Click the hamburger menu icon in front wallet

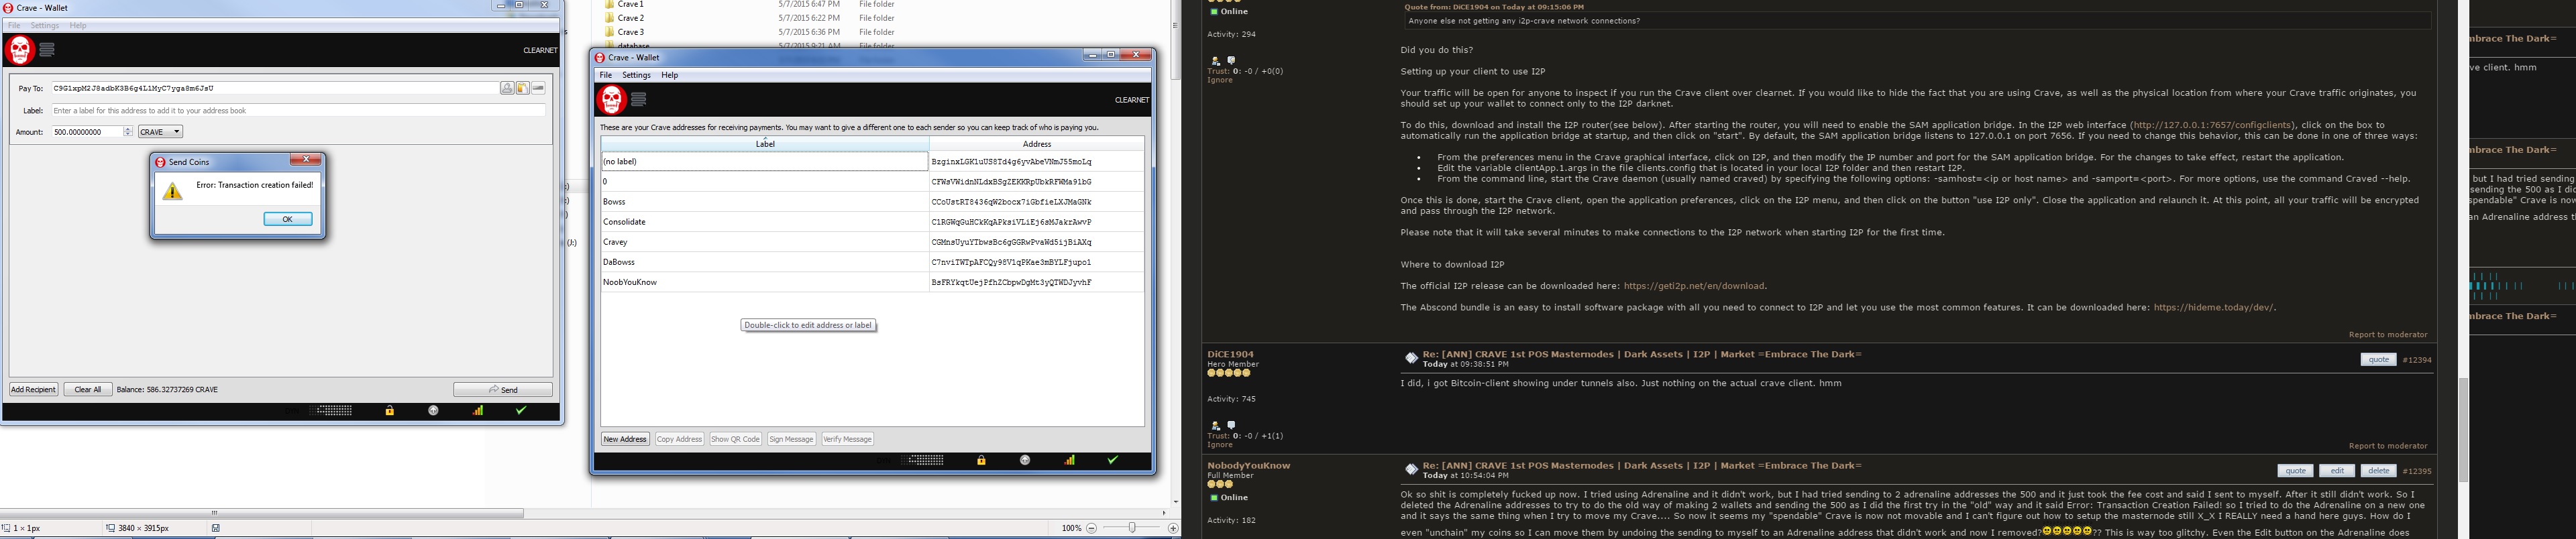pyautogui.click(x=639, y=99)
